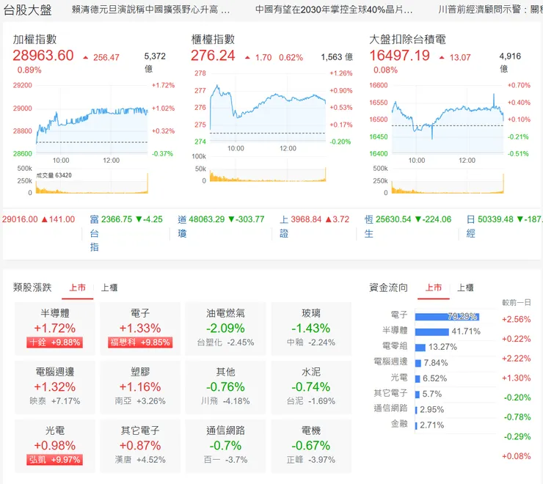Viewport: 543px width, 484px height.
Task: Open news headline about 賴清德元旦演說
Action: [x=150, y=10]
